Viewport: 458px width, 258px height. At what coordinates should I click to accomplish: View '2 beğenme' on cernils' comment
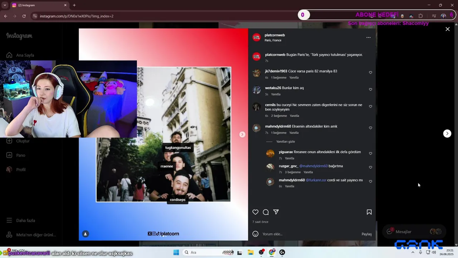pyautogui.click(x=279, y=116)
